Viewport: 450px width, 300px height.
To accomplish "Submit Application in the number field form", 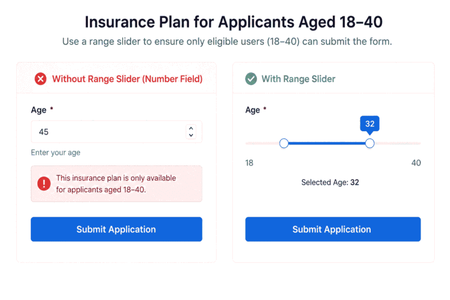I will 116,229.
